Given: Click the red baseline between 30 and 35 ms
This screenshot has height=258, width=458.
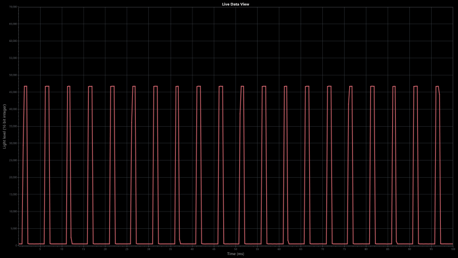Looking at the screenshot, I should point(166,244).
